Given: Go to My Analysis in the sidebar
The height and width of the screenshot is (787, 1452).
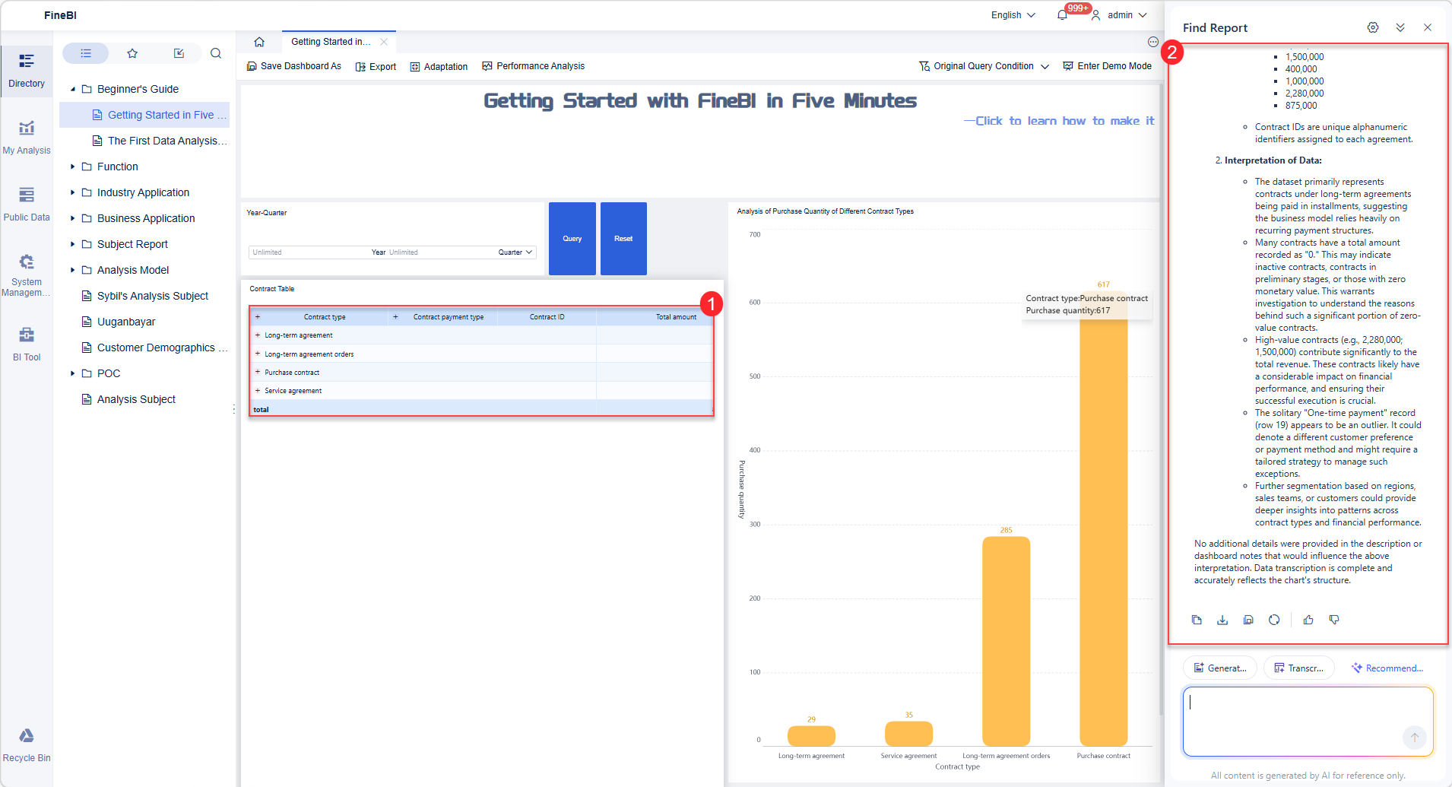Looking at the screenshot, I should [27, 138].
